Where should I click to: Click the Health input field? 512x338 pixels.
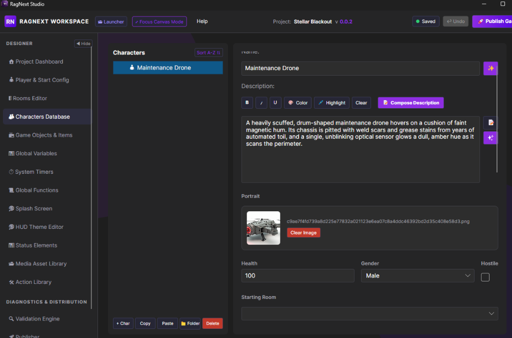click(x=298, y=275)
